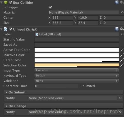Uncheck the Is Trigger checkbox
Image resolution: width=124 pixels, height=117 pixels.
pyautogui.click(x=50, y=7)
